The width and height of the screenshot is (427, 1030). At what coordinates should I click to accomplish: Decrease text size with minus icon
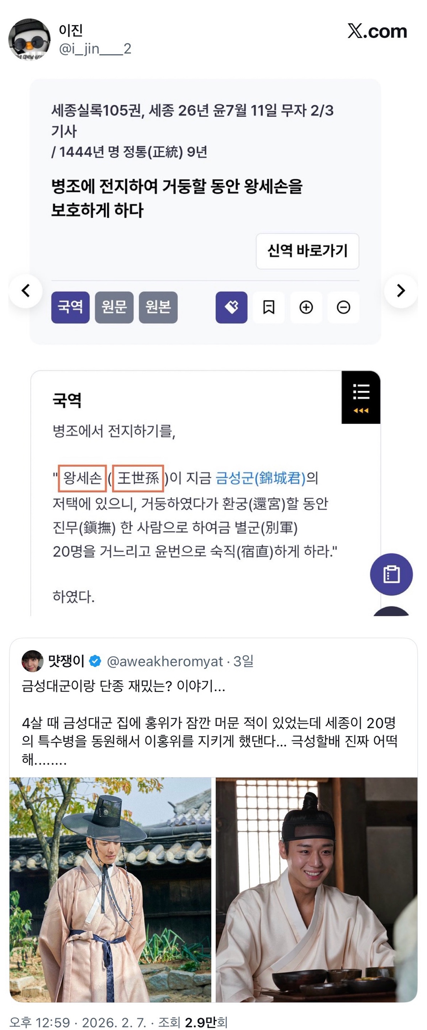pyautogui.click(x=343, y=307)
